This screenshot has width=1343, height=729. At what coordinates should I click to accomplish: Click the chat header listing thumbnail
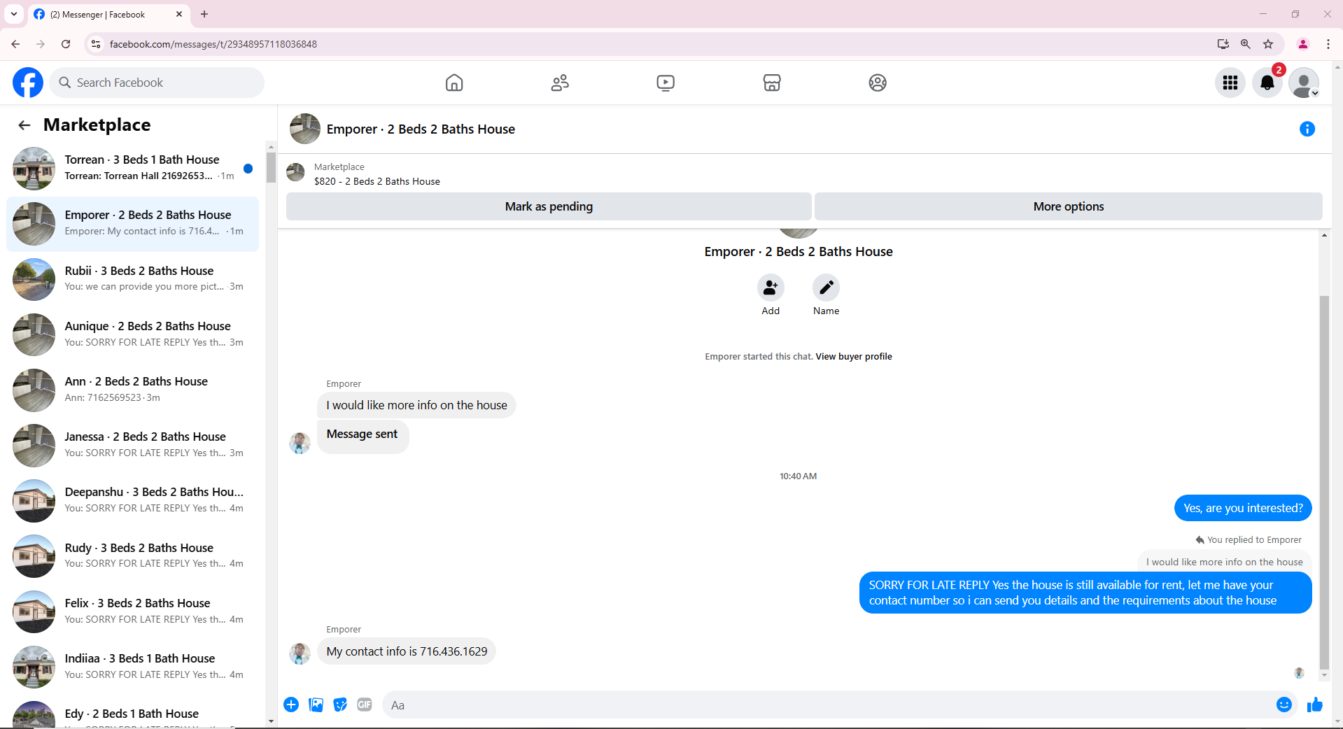point(305,129)
